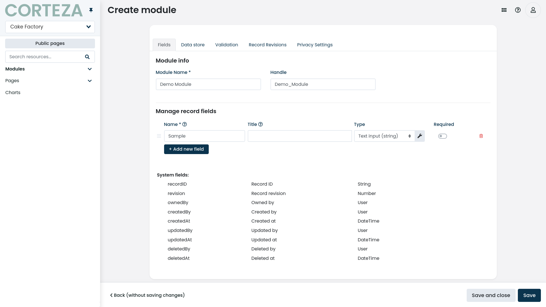Click the Save and close button
Screen dimensions: 546x307
(x=491, y=295)
